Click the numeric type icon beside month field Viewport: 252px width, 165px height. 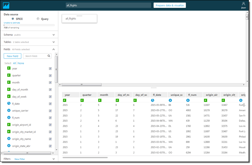pos(9,82)
